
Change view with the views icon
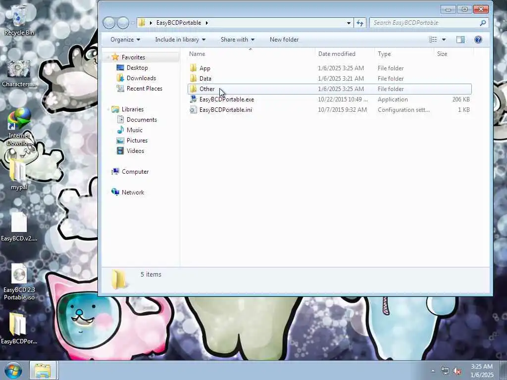pyautogui.click(x=433, y=40)
